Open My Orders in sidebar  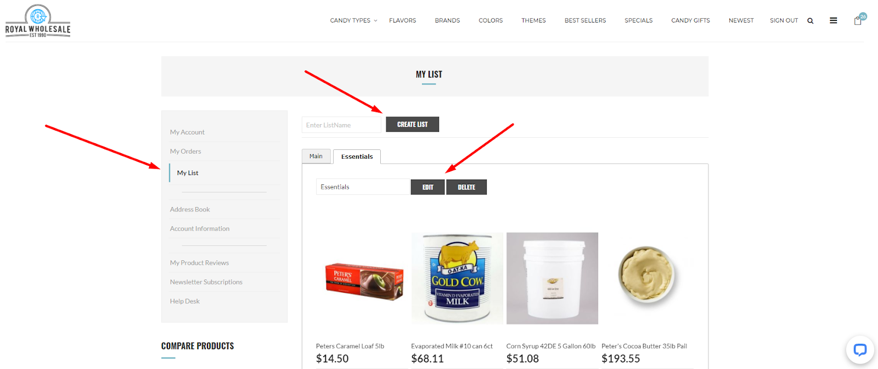[x=185, y=151]
